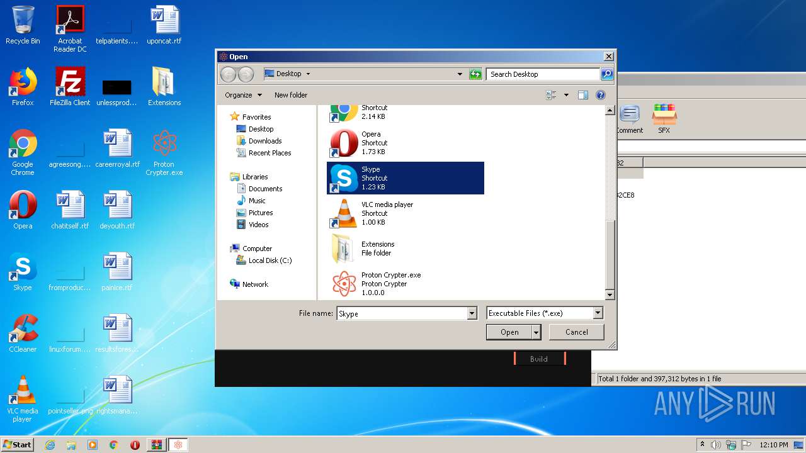Open Videos library in navigation pane
806x453 pixels.
pos(258,225)
